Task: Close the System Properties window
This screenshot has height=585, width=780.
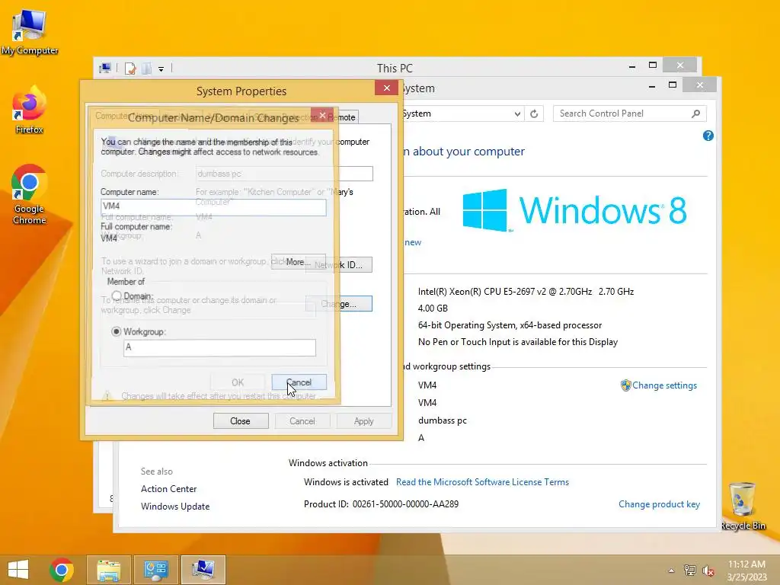Action: (386, 88)
